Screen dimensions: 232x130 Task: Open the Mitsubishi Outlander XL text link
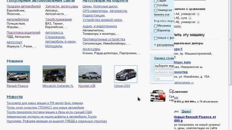[x=58, y=86]
